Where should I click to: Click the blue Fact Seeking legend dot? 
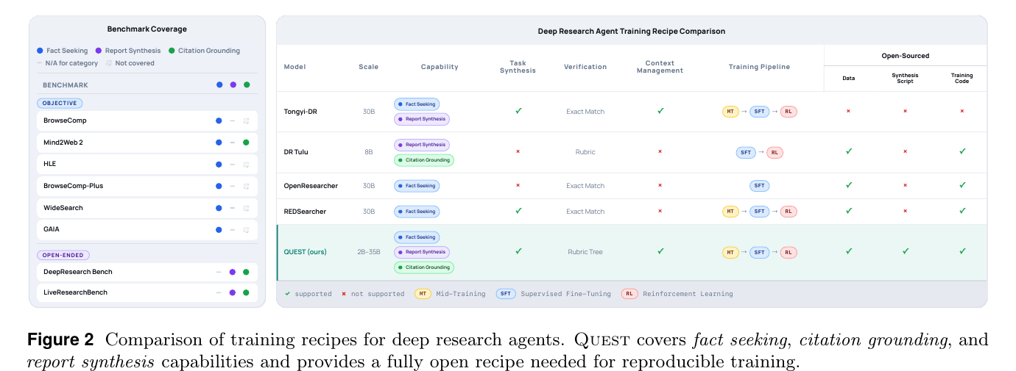tap(40, 51)
